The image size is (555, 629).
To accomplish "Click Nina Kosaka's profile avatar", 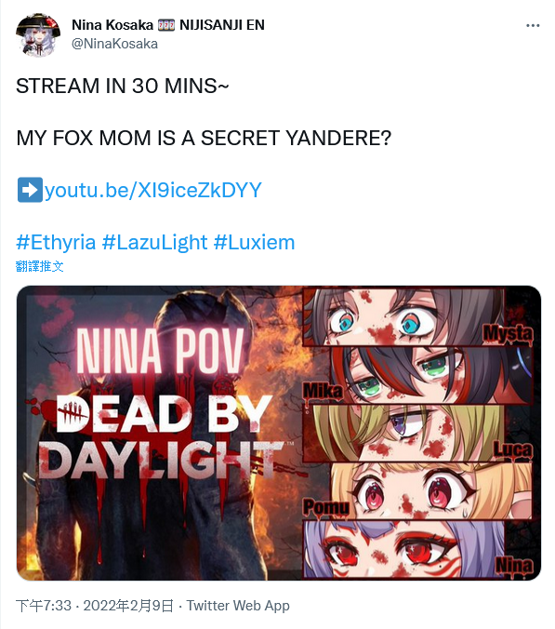I will pyautogui.click(x=38, y=35).
